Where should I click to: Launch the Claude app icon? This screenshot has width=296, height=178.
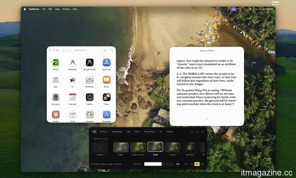pos(56,114)
